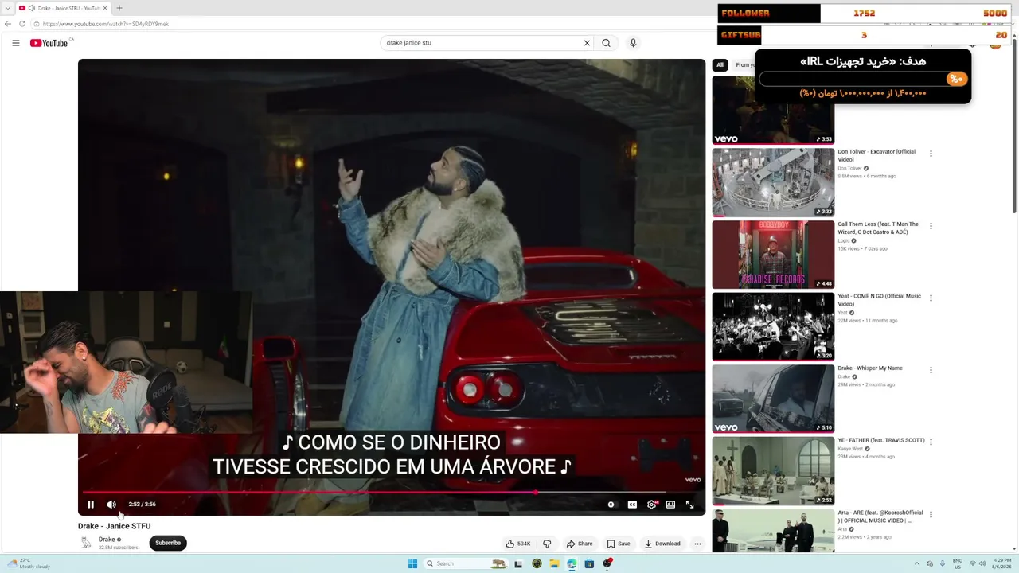This screenshot has width=1019, height=573.
Task: Click the video title Drake - Janice STFU
Action: pos(114,526)
